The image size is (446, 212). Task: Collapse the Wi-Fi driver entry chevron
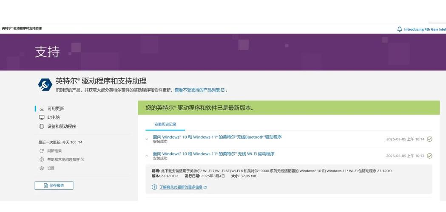[x=147, y=156]
